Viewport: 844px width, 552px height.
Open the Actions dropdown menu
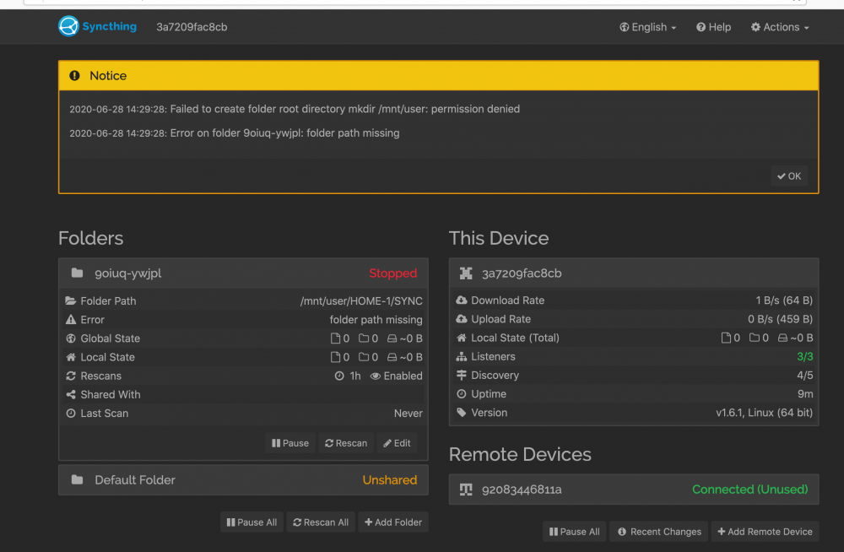[x=779, y=27]
